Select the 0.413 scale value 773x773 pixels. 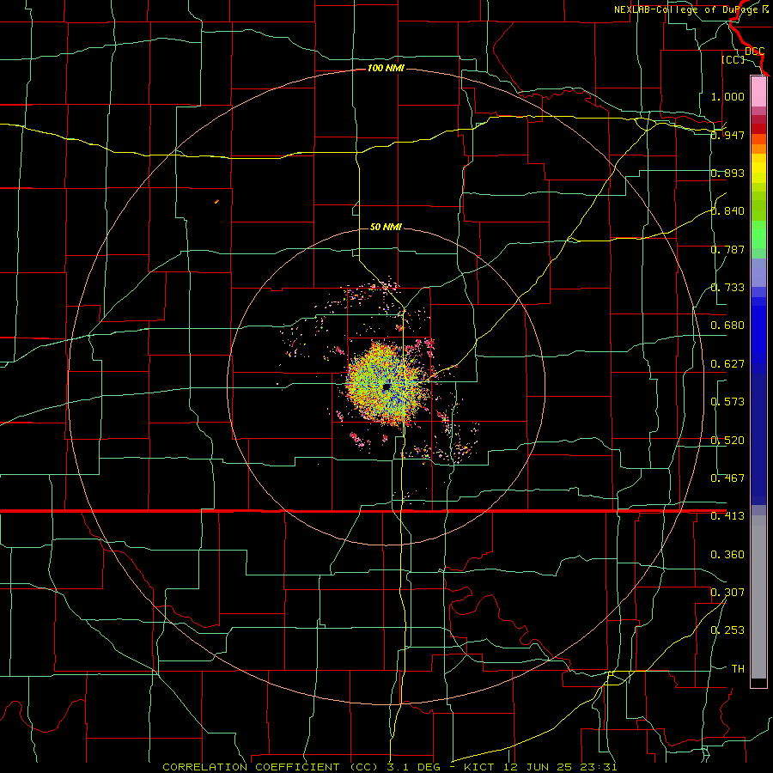(727, 516)
